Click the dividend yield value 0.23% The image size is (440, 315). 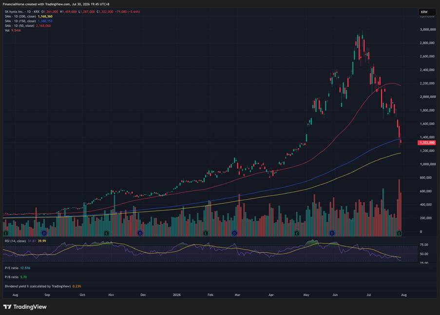click(x=77, y=286)
